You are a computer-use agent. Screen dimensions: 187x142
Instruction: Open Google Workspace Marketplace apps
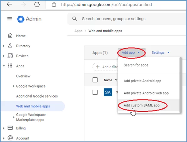31,117
